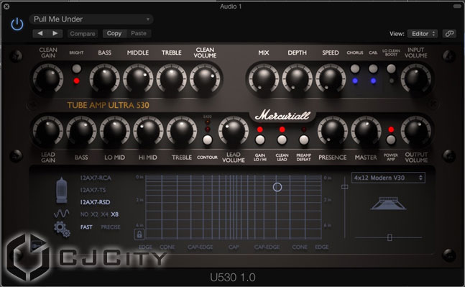Viewport: 465px width, 287px height.
Task: Click the Paste button
Action: (139, 33)
